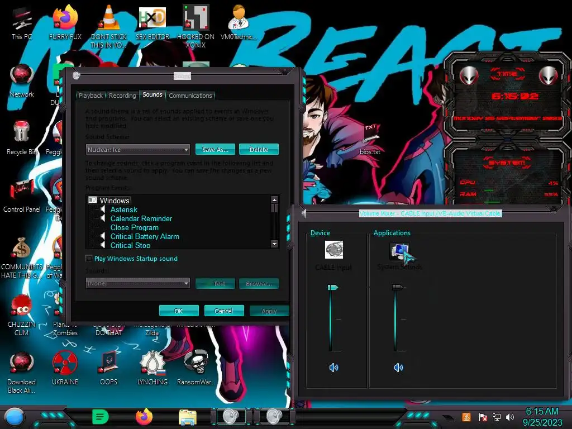Image resolution: width=572 pixels, height=429 pixels.
Task: Delete the Nuclear: Ice scheme
Action: click(x=259, y=150)
